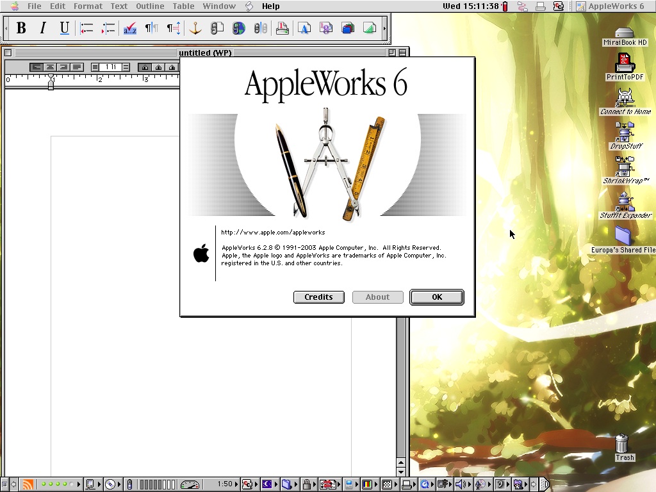Screen dimensions: 656x492
Task: Click the Stuffit Expander desktop icon
Action: [625, 203]
